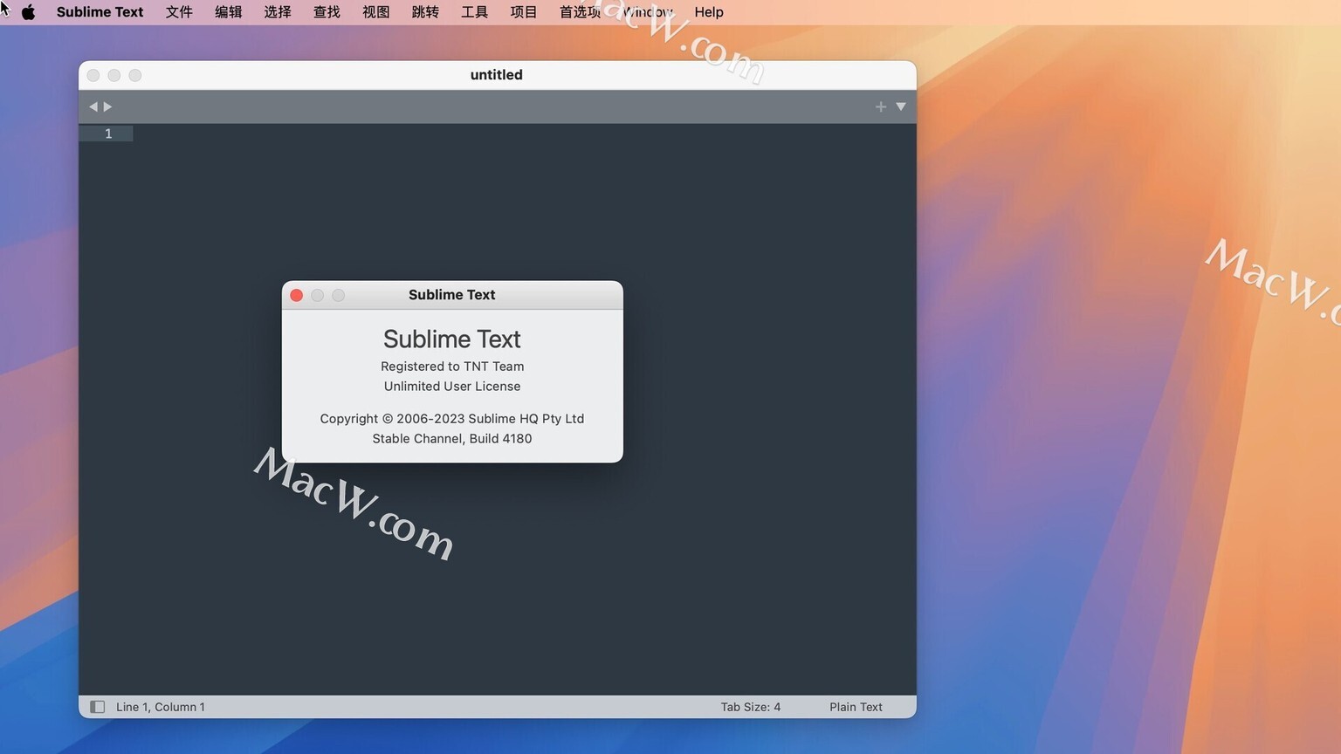This screenshot has height=754, width=1341.
Task: Open the 查找 menu
Action: [x=327, y=12]
